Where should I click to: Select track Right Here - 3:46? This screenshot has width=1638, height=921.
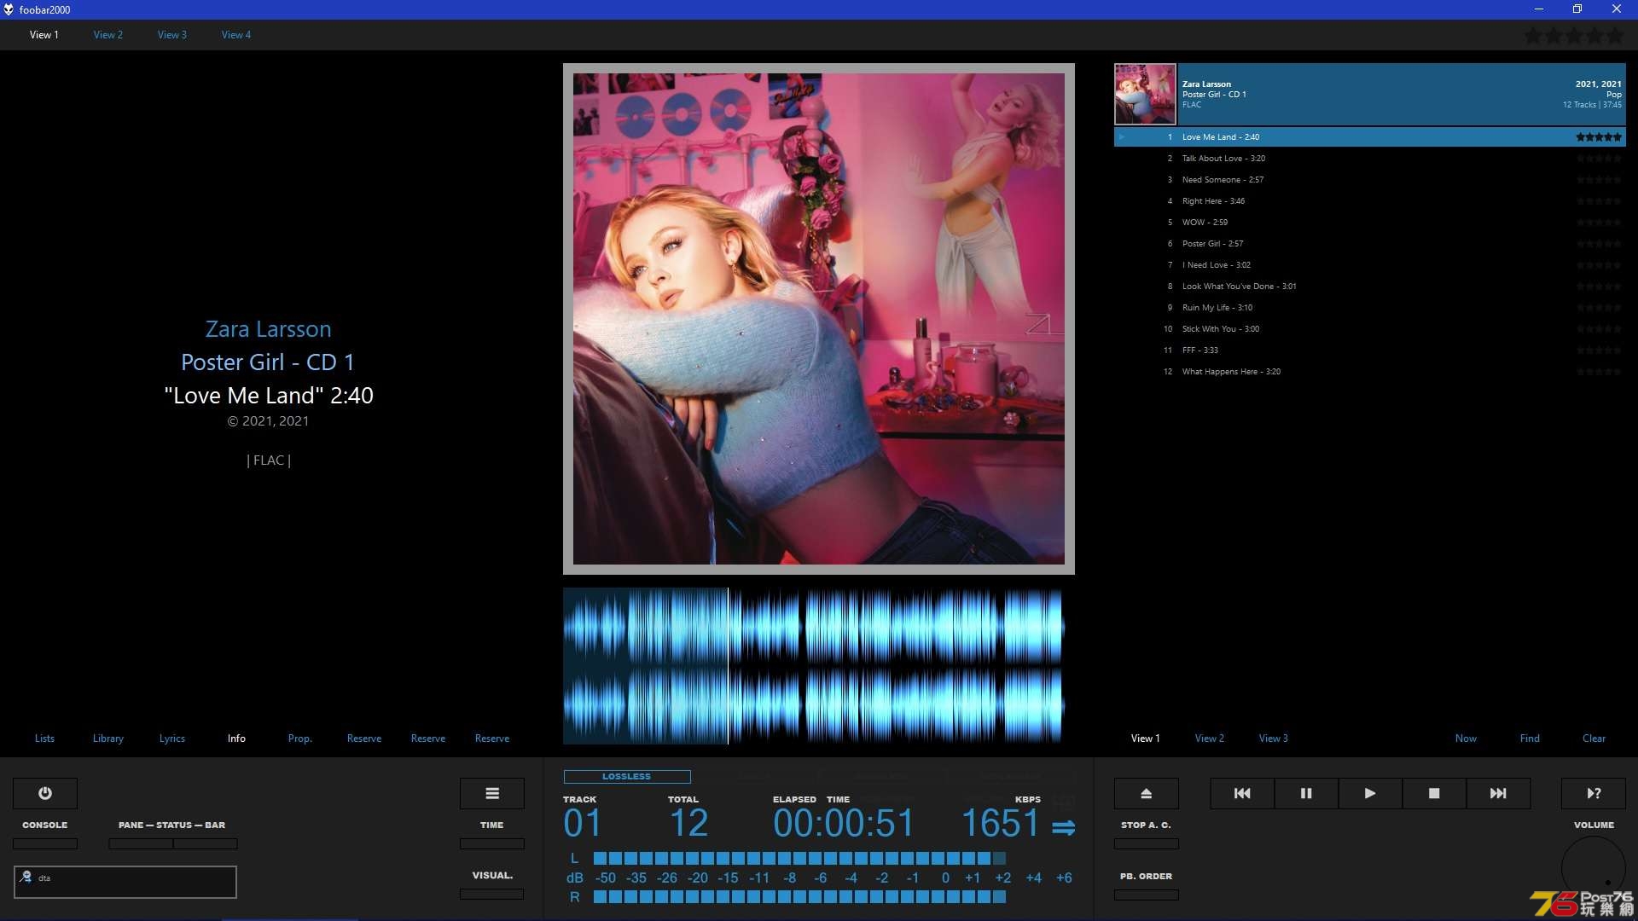(x=1370, y=201)
